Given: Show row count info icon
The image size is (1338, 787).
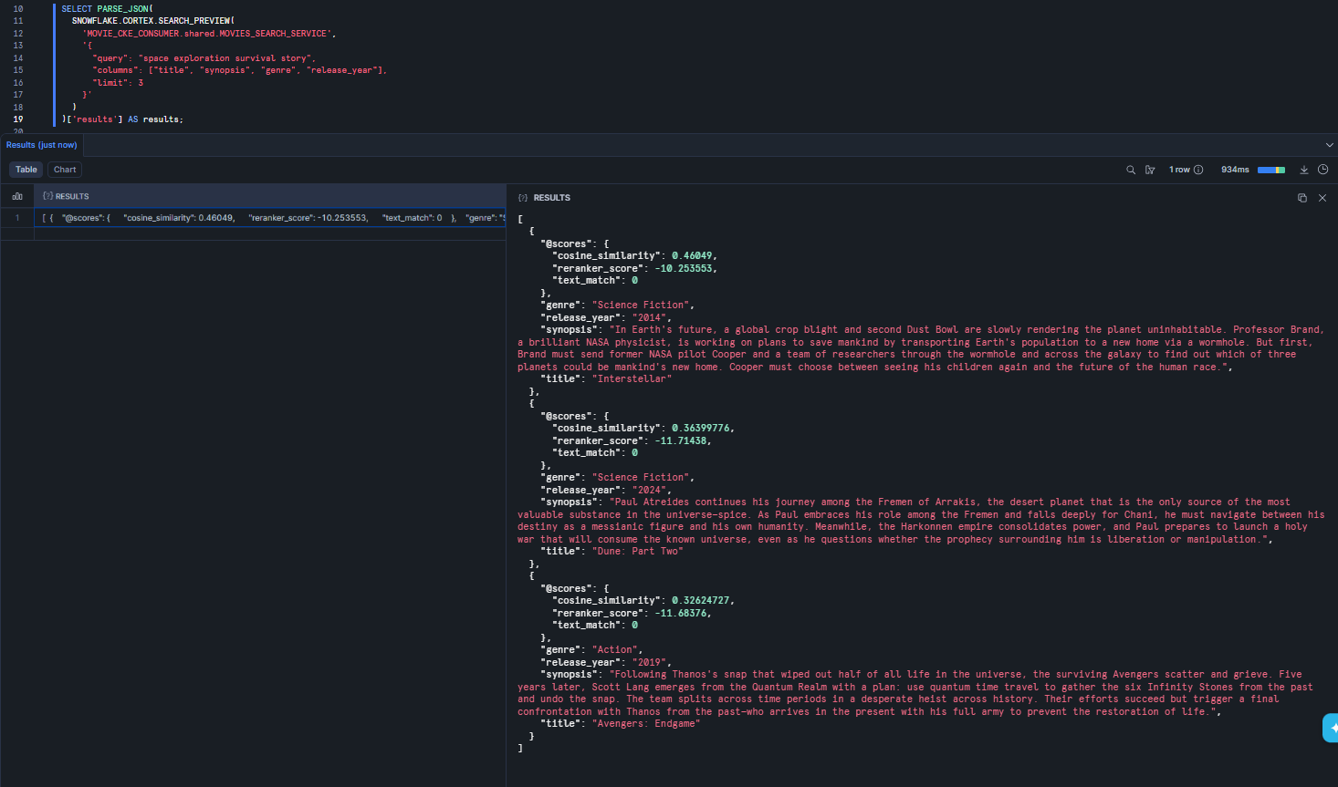Looking at the screenshot, I should pyautogui.click(x=1198, y=170).
